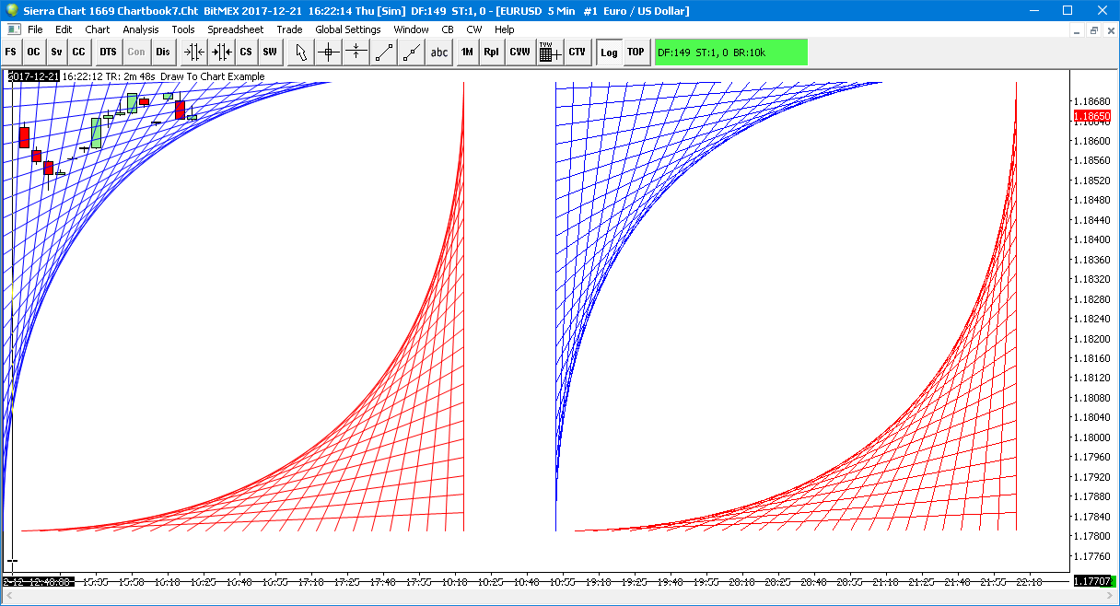Viewport: 1120px width, 606px height.
Task: Click the tall red candlestick near 16:10
Action: tap(180, 110)
